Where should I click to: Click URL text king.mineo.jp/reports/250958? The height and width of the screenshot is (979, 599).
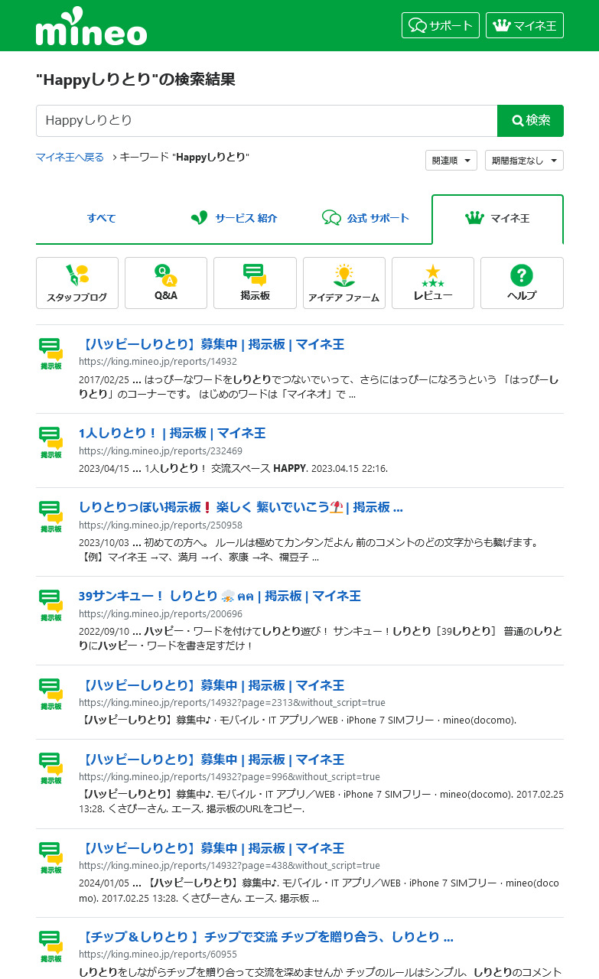161,525
